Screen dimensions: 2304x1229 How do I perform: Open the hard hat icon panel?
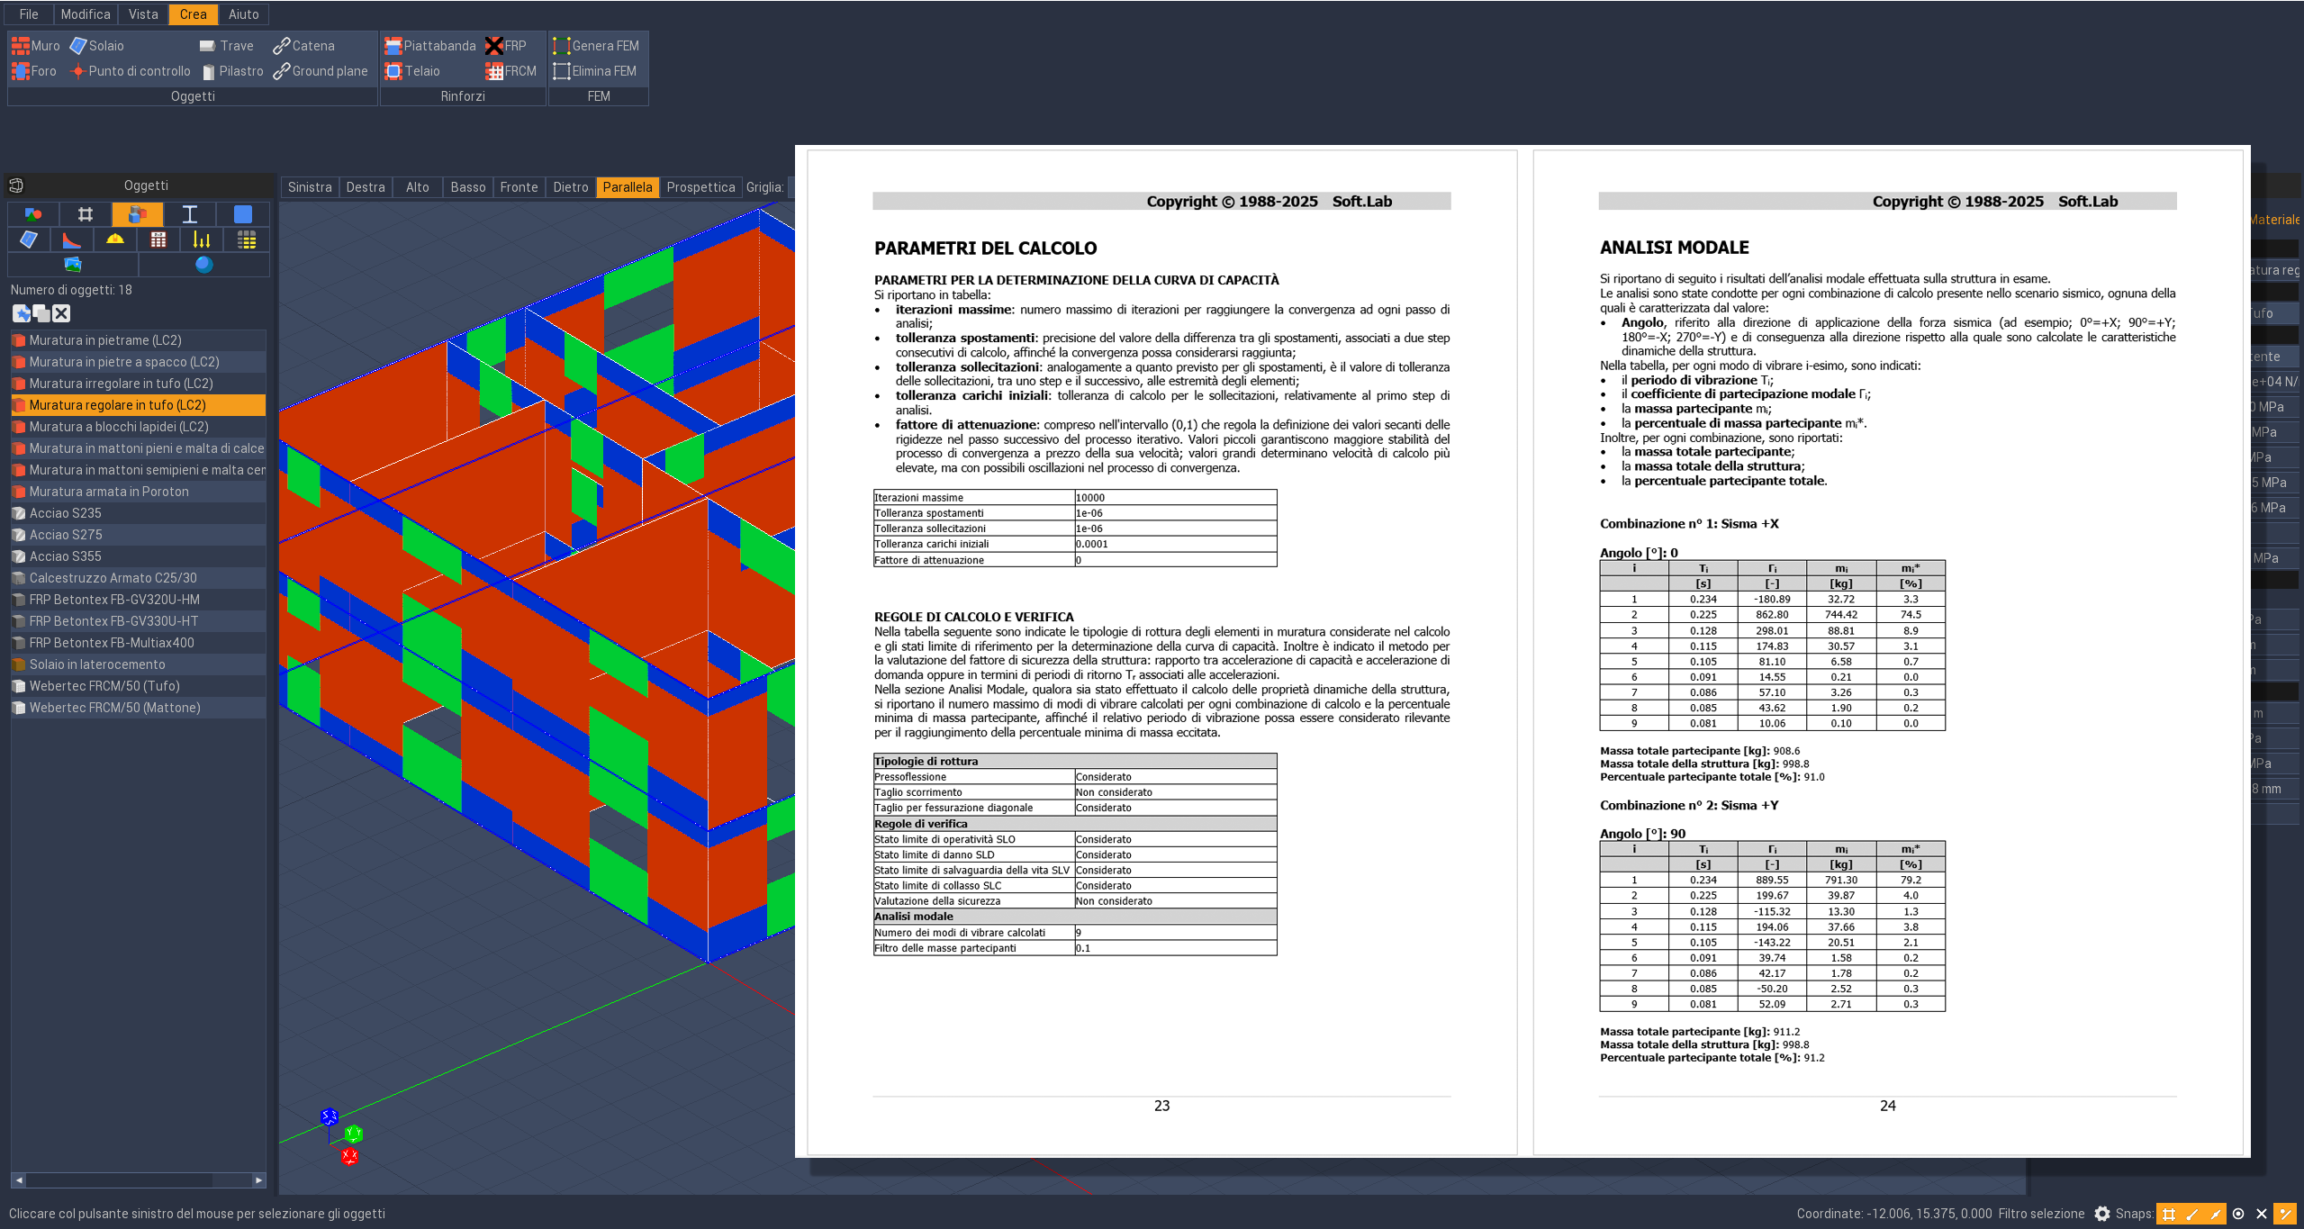pyautogui.click(x=115, y=239)
